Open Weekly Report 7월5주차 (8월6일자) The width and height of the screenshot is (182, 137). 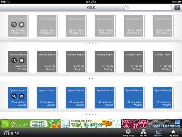coord(105,26)
